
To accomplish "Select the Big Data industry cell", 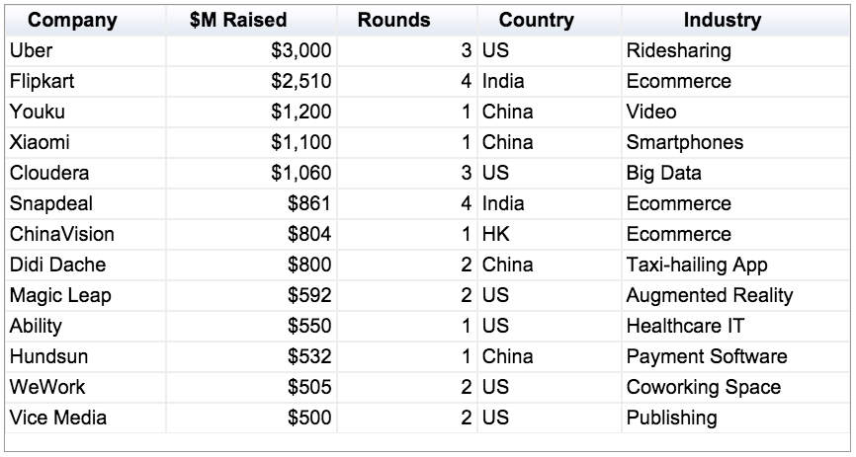I will pos(735,173).
